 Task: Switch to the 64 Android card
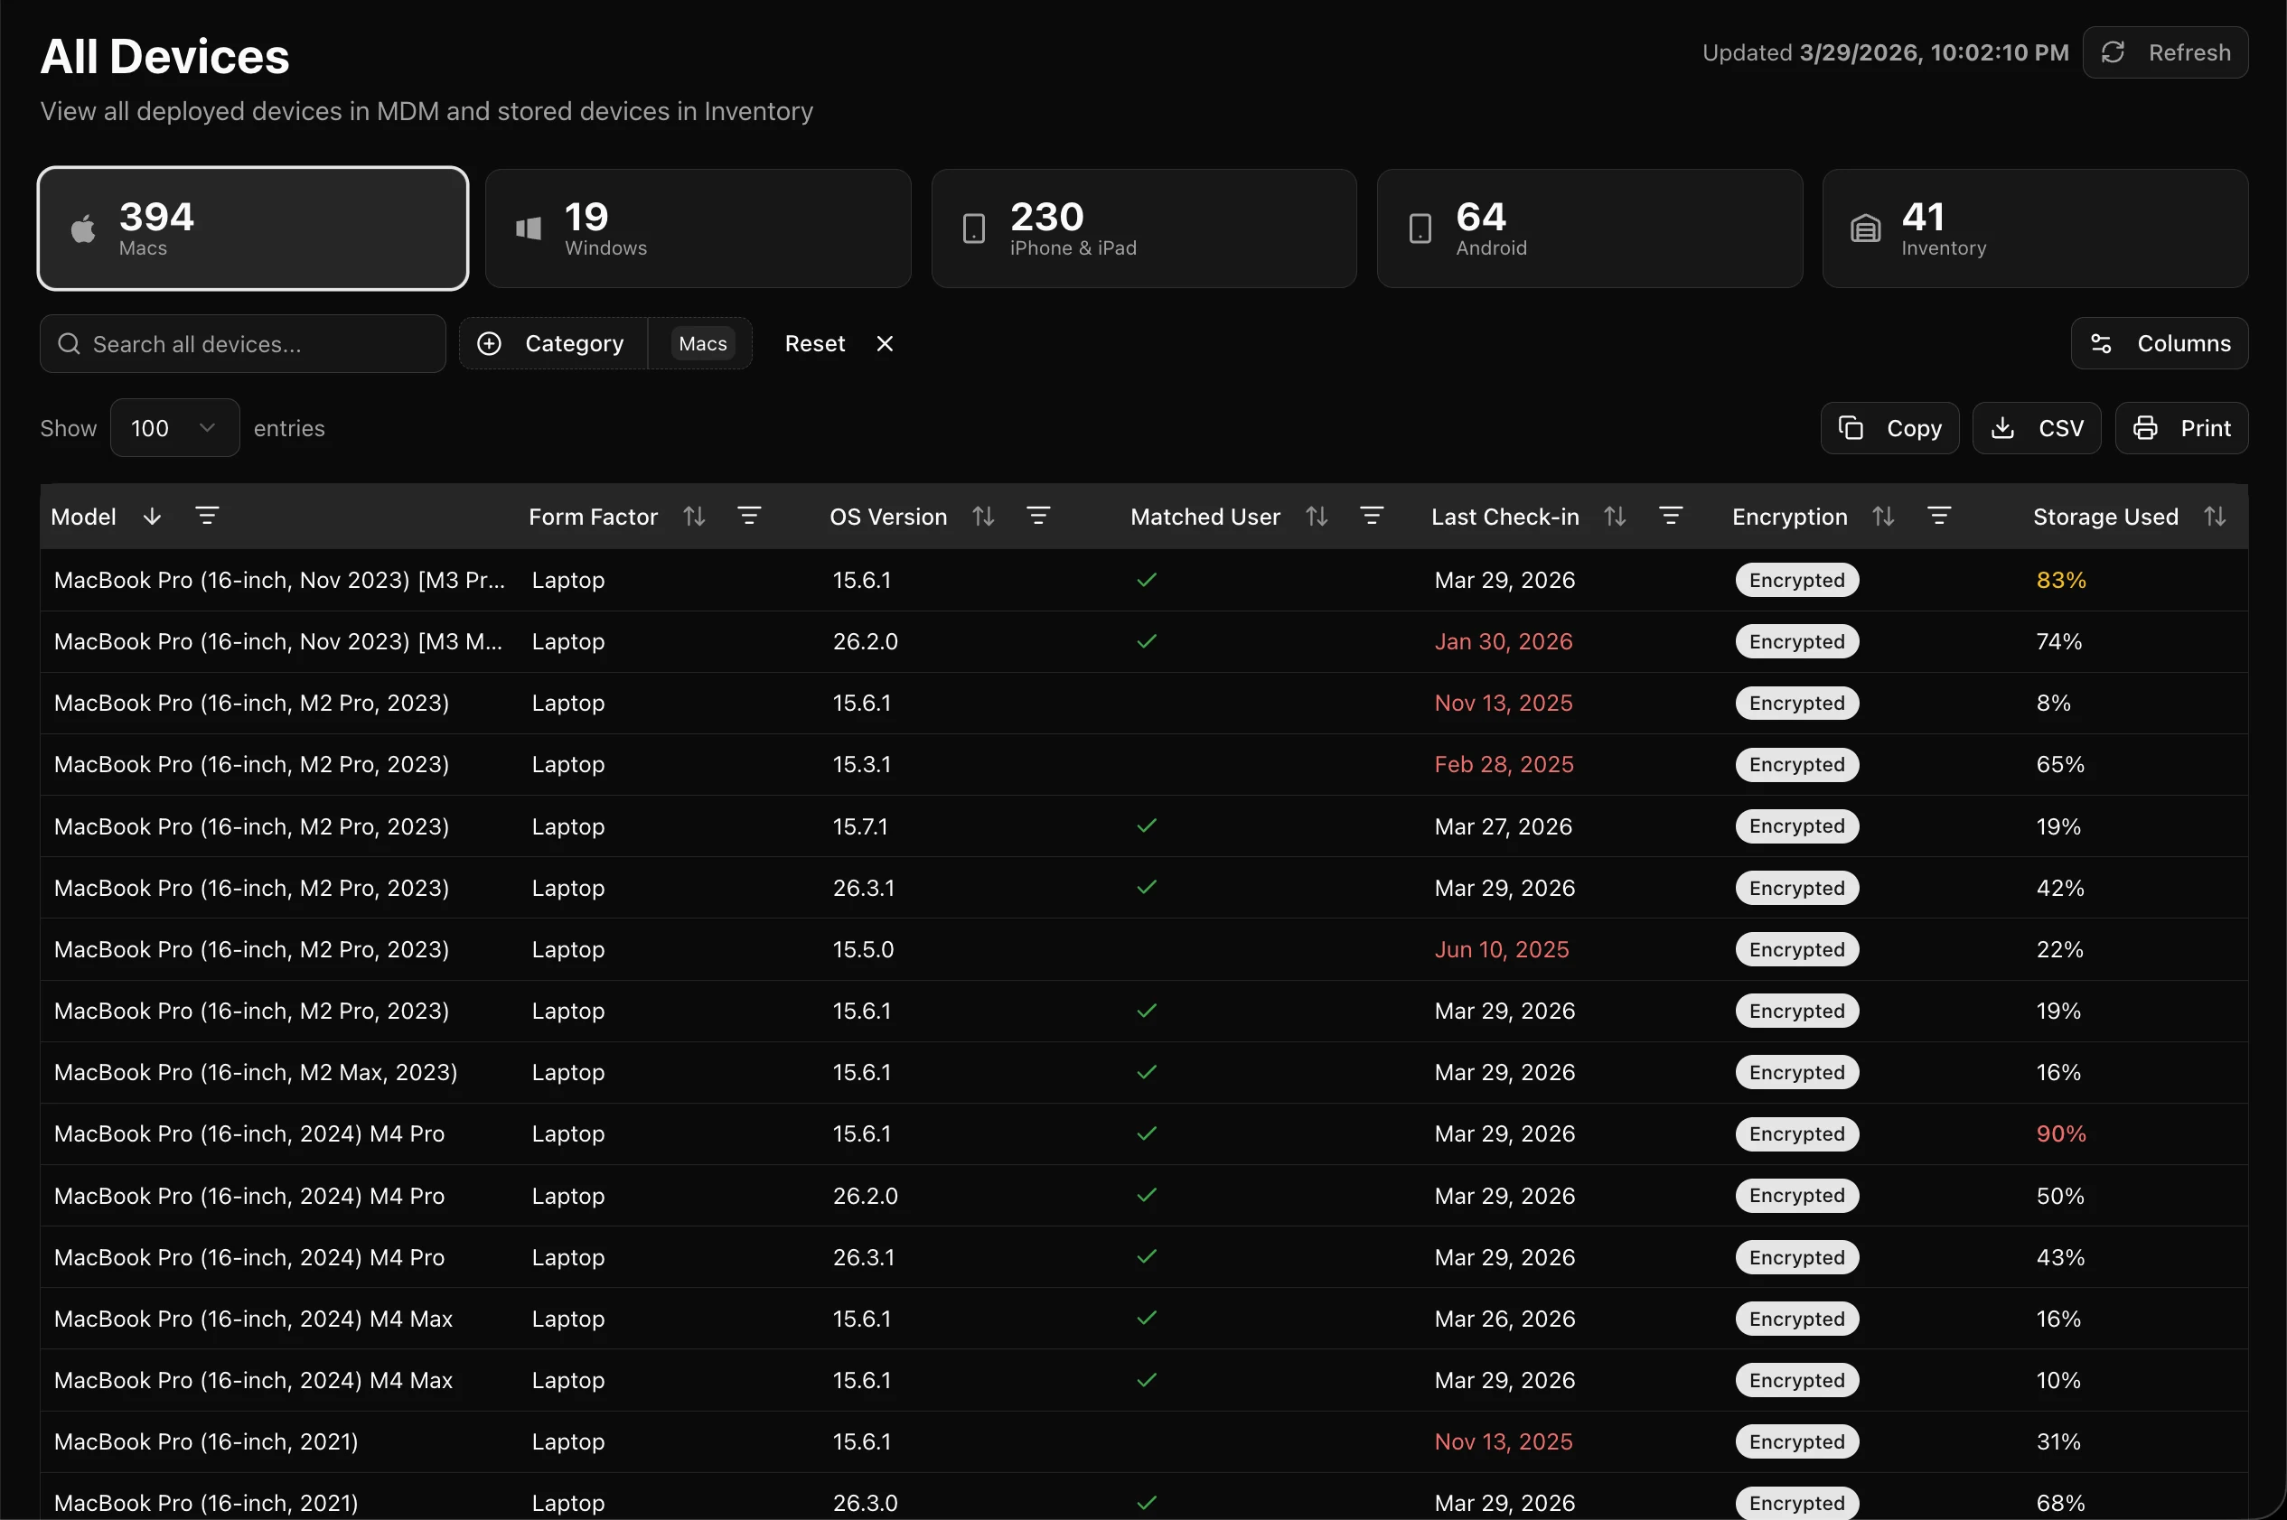point(1589,228)
